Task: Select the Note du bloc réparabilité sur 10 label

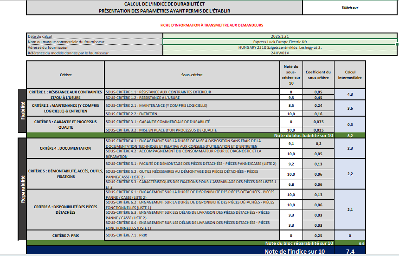Action: coord(299,243)
